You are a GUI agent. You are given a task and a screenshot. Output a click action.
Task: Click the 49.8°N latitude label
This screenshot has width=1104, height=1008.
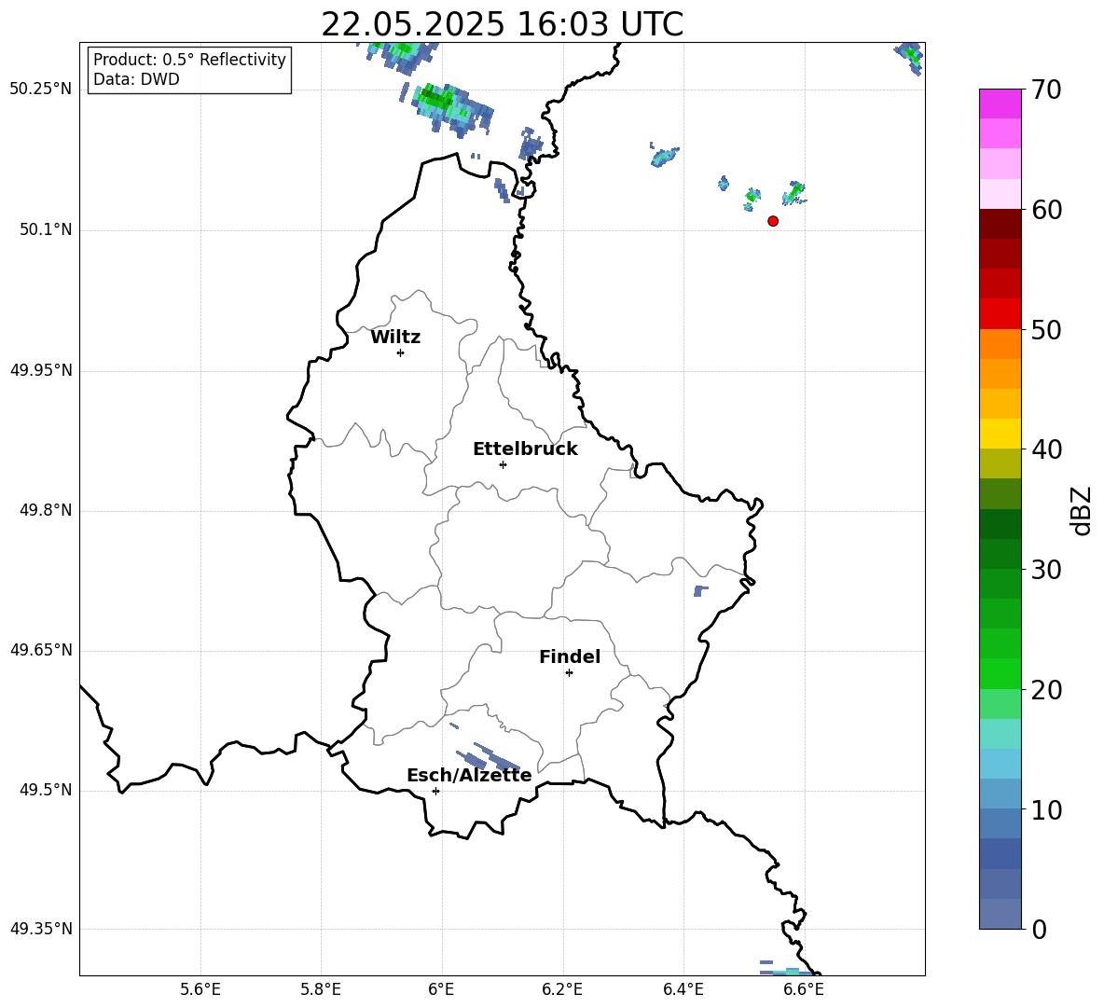click(x=46, y=510)
